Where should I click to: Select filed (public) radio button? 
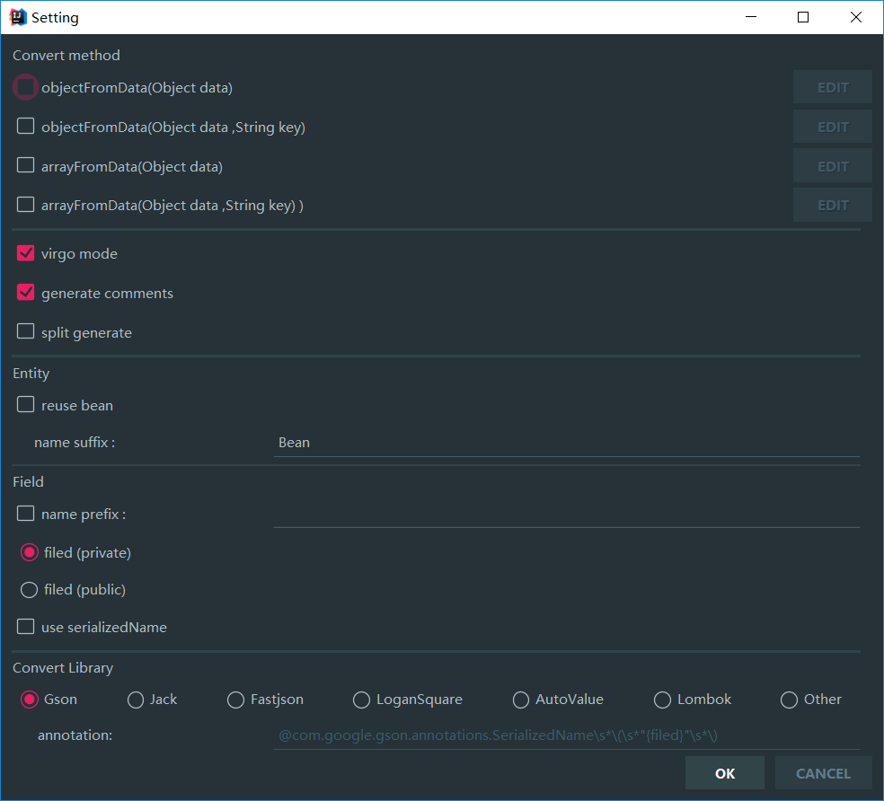[x=29, y=590]
